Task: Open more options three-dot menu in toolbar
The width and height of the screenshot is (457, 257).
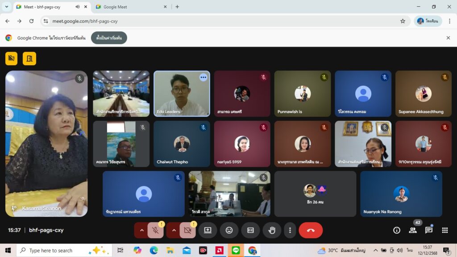Action: (290, 230)
